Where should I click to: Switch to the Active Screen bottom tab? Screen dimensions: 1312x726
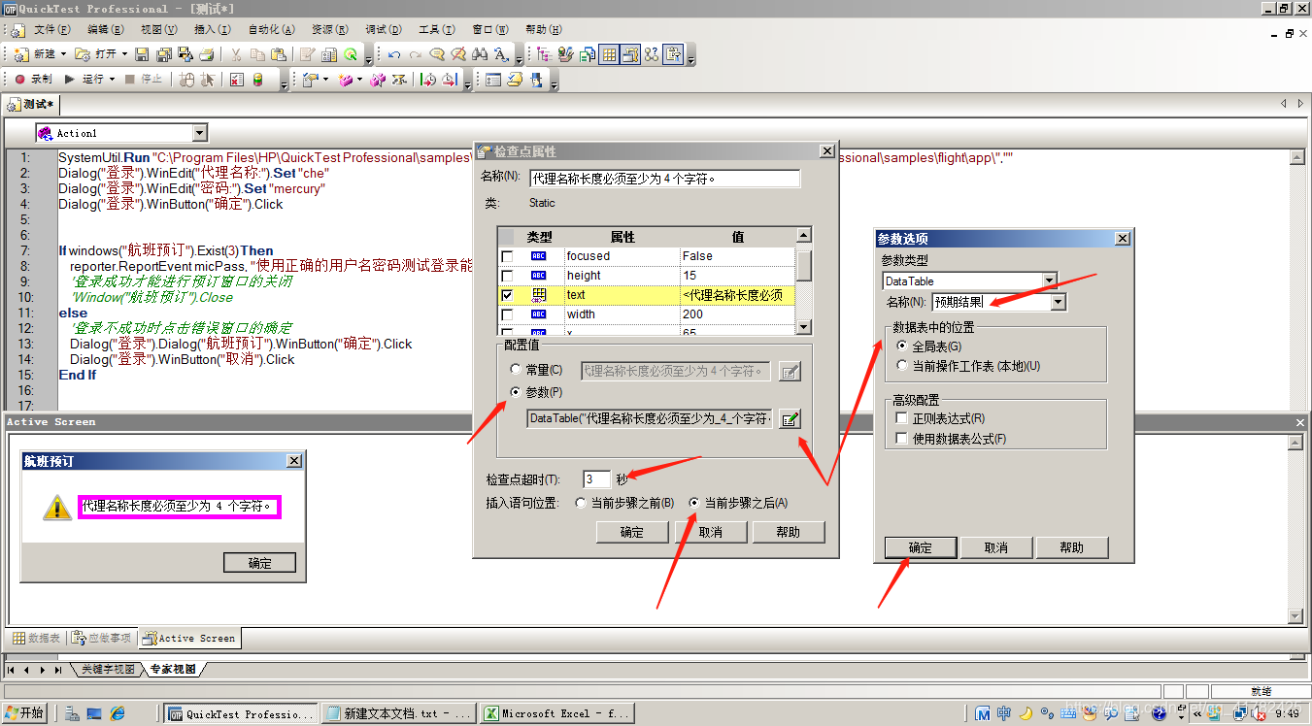(189, 638)
